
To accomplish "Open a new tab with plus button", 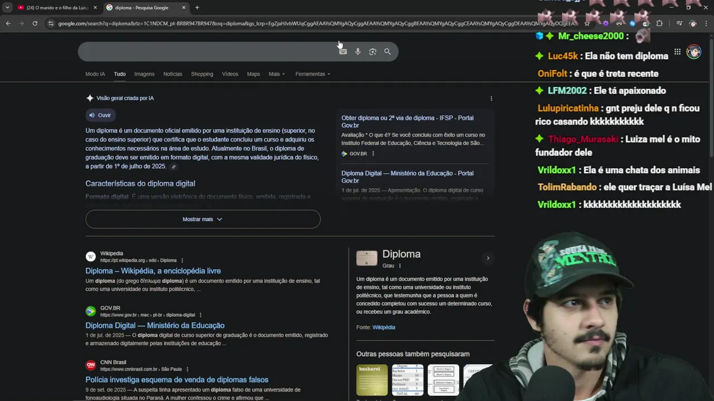I will pyautogui.click(x=197, y=8).
